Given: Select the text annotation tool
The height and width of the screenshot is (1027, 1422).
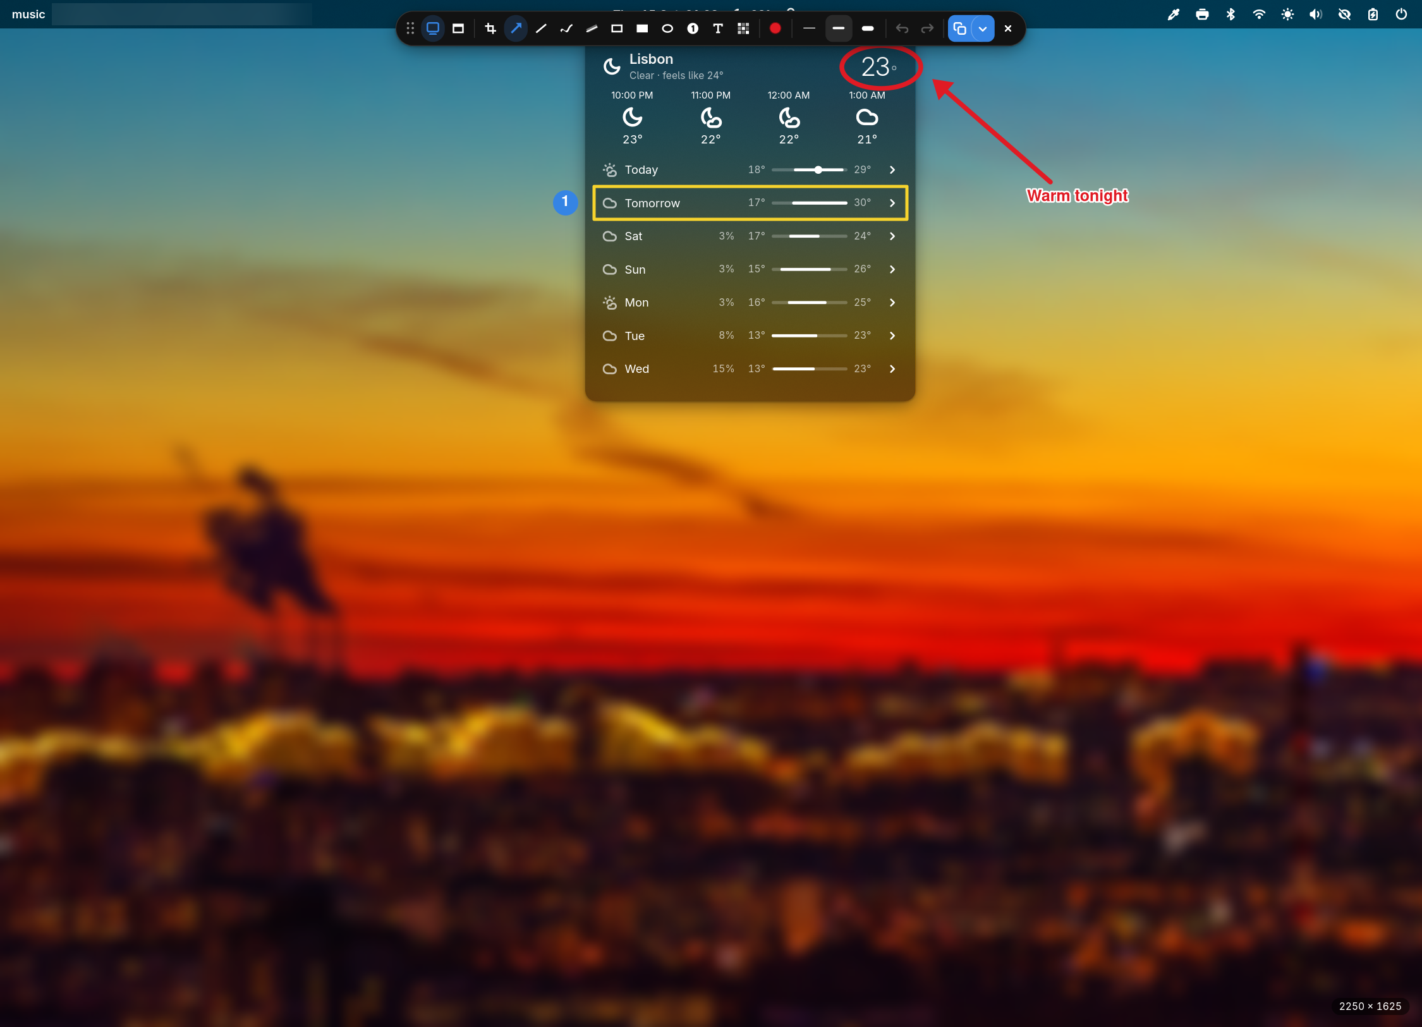Looking at the screenshot, I should pos(718,28).
